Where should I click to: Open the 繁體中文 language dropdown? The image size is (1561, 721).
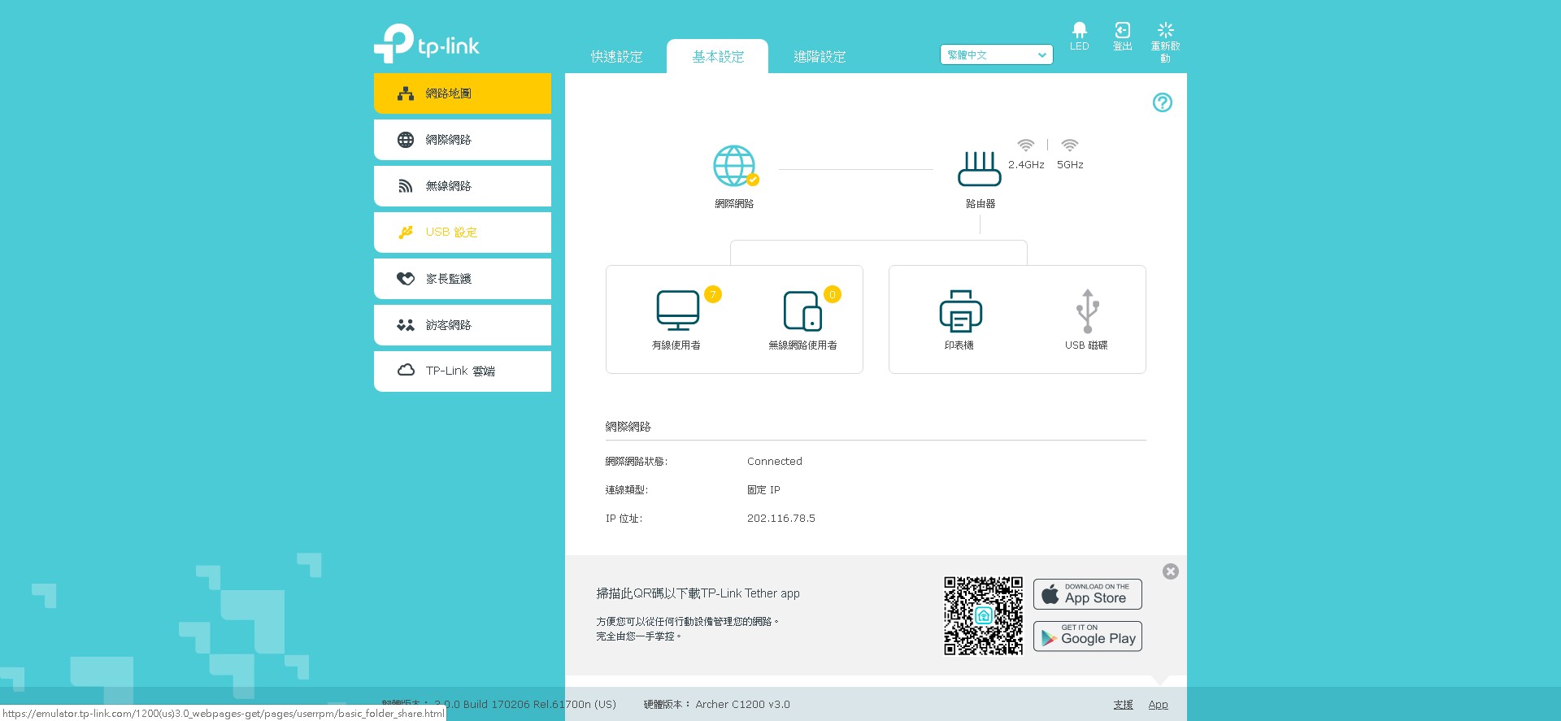tap(997, 54)
